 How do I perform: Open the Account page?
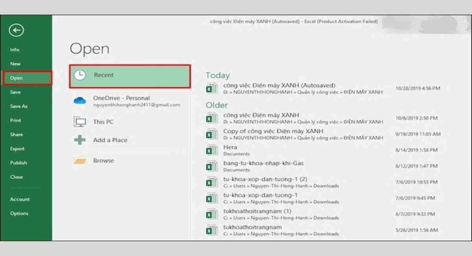click(20, 199)
